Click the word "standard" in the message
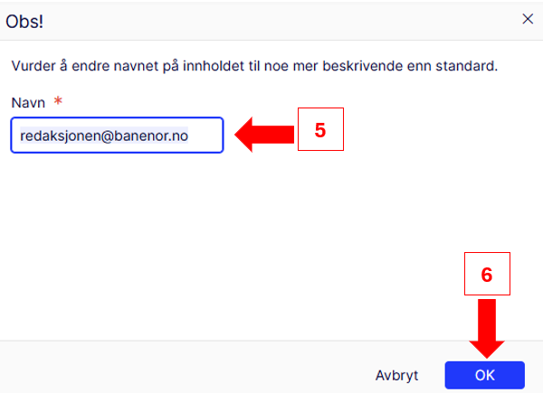 [468, 67]
